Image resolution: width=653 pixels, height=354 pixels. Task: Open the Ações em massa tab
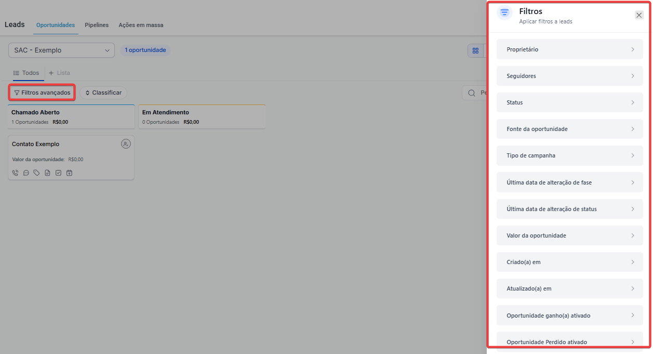pyautogui.click(x=141, y=25)
